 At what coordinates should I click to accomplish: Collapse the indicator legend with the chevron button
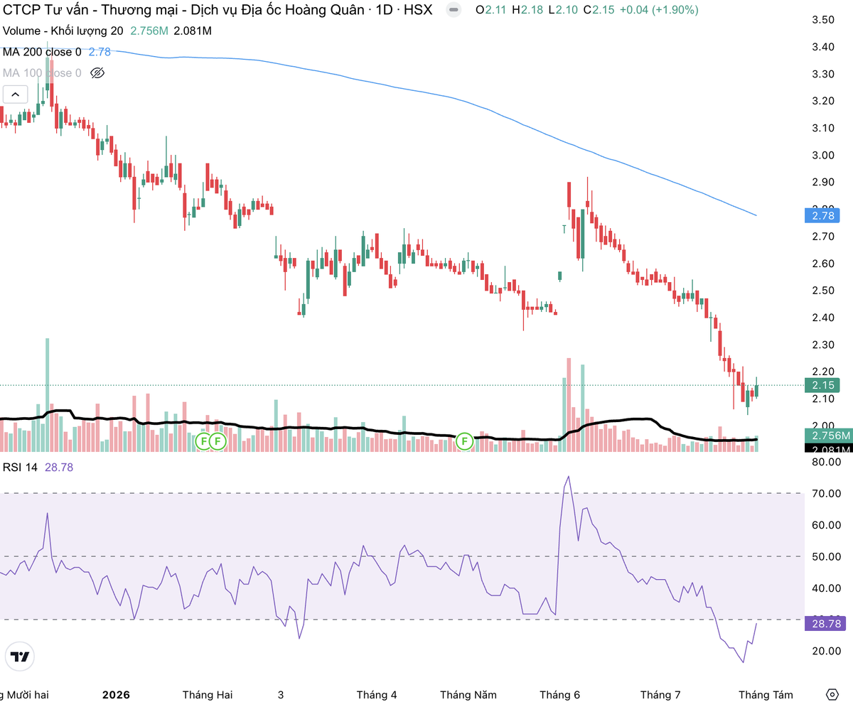pyautogui.click(x=16, y=94)
